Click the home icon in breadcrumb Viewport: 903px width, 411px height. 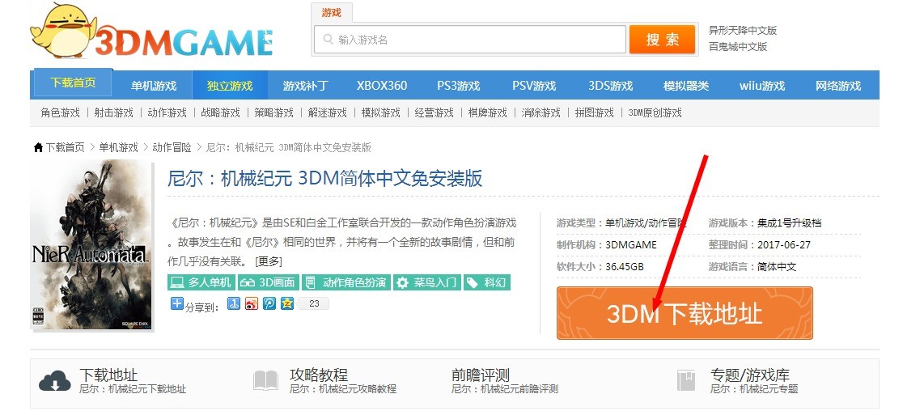pos(38,147)
